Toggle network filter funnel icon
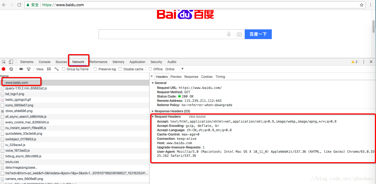376x184 pixels. 28,69
